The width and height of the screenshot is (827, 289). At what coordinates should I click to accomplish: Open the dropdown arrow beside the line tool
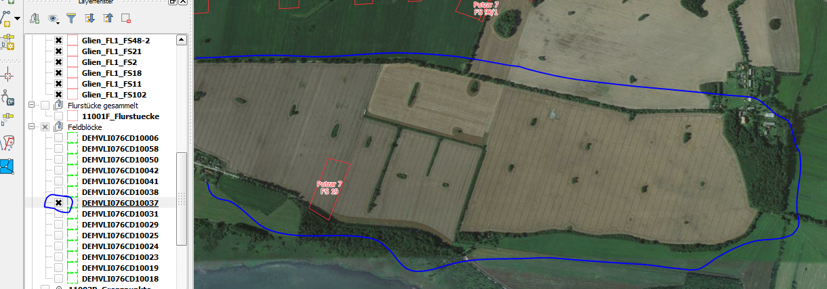[17, 18]
